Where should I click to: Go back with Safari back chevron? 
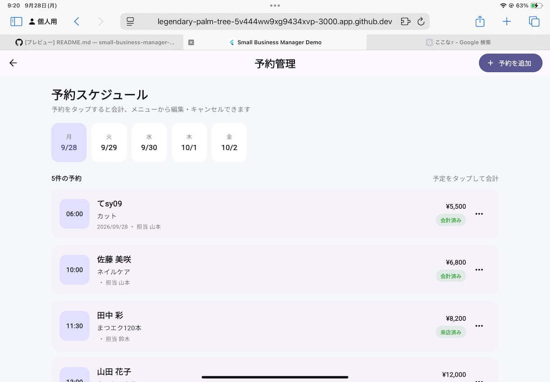coord(77,21)
